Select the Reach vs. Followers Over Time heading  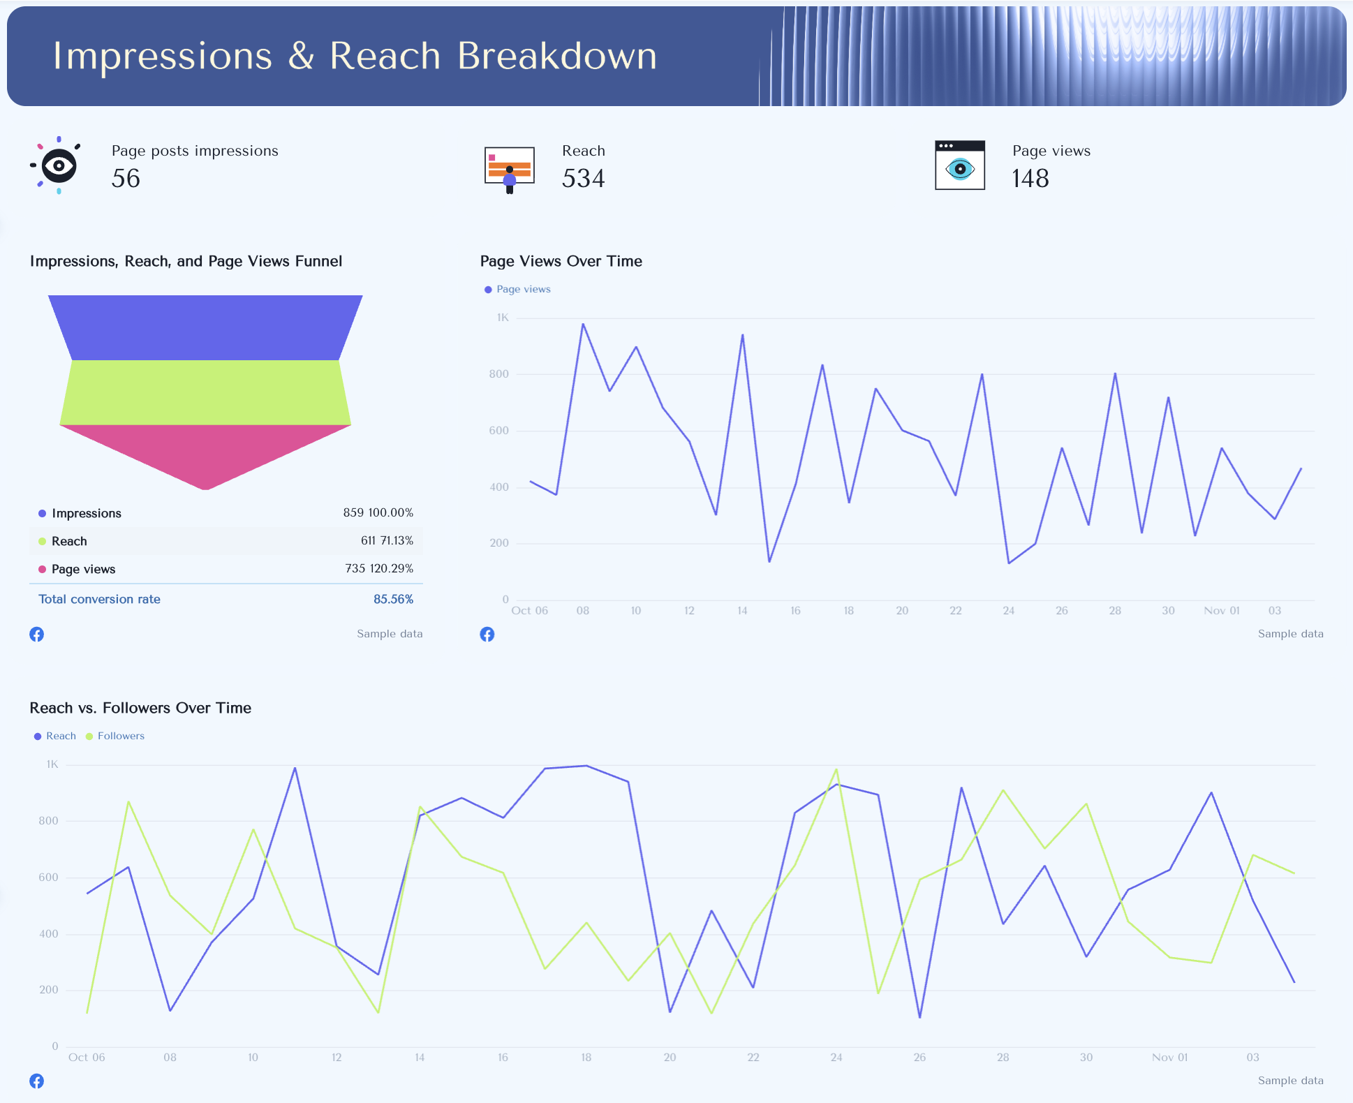[x=140, y=707]
